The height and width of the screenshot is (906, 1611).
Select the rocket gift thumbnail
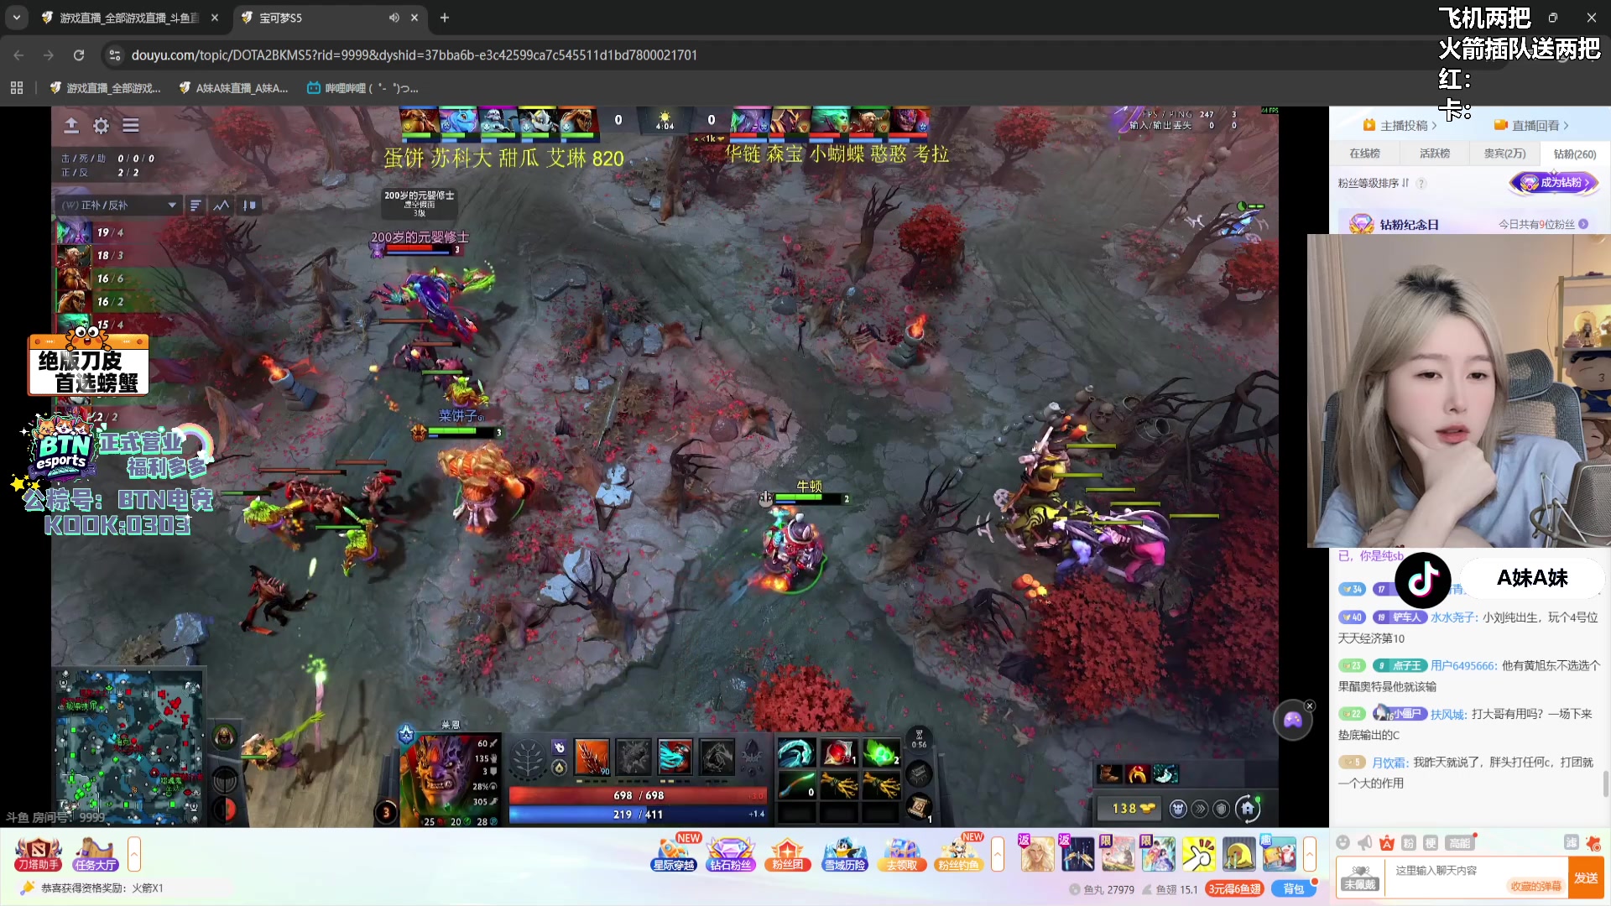tap(1077, 855)
